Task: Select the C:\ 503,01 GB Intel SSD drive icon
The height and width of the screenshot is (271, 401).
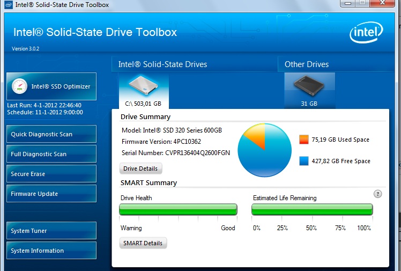Action: [x=144, y=91]
